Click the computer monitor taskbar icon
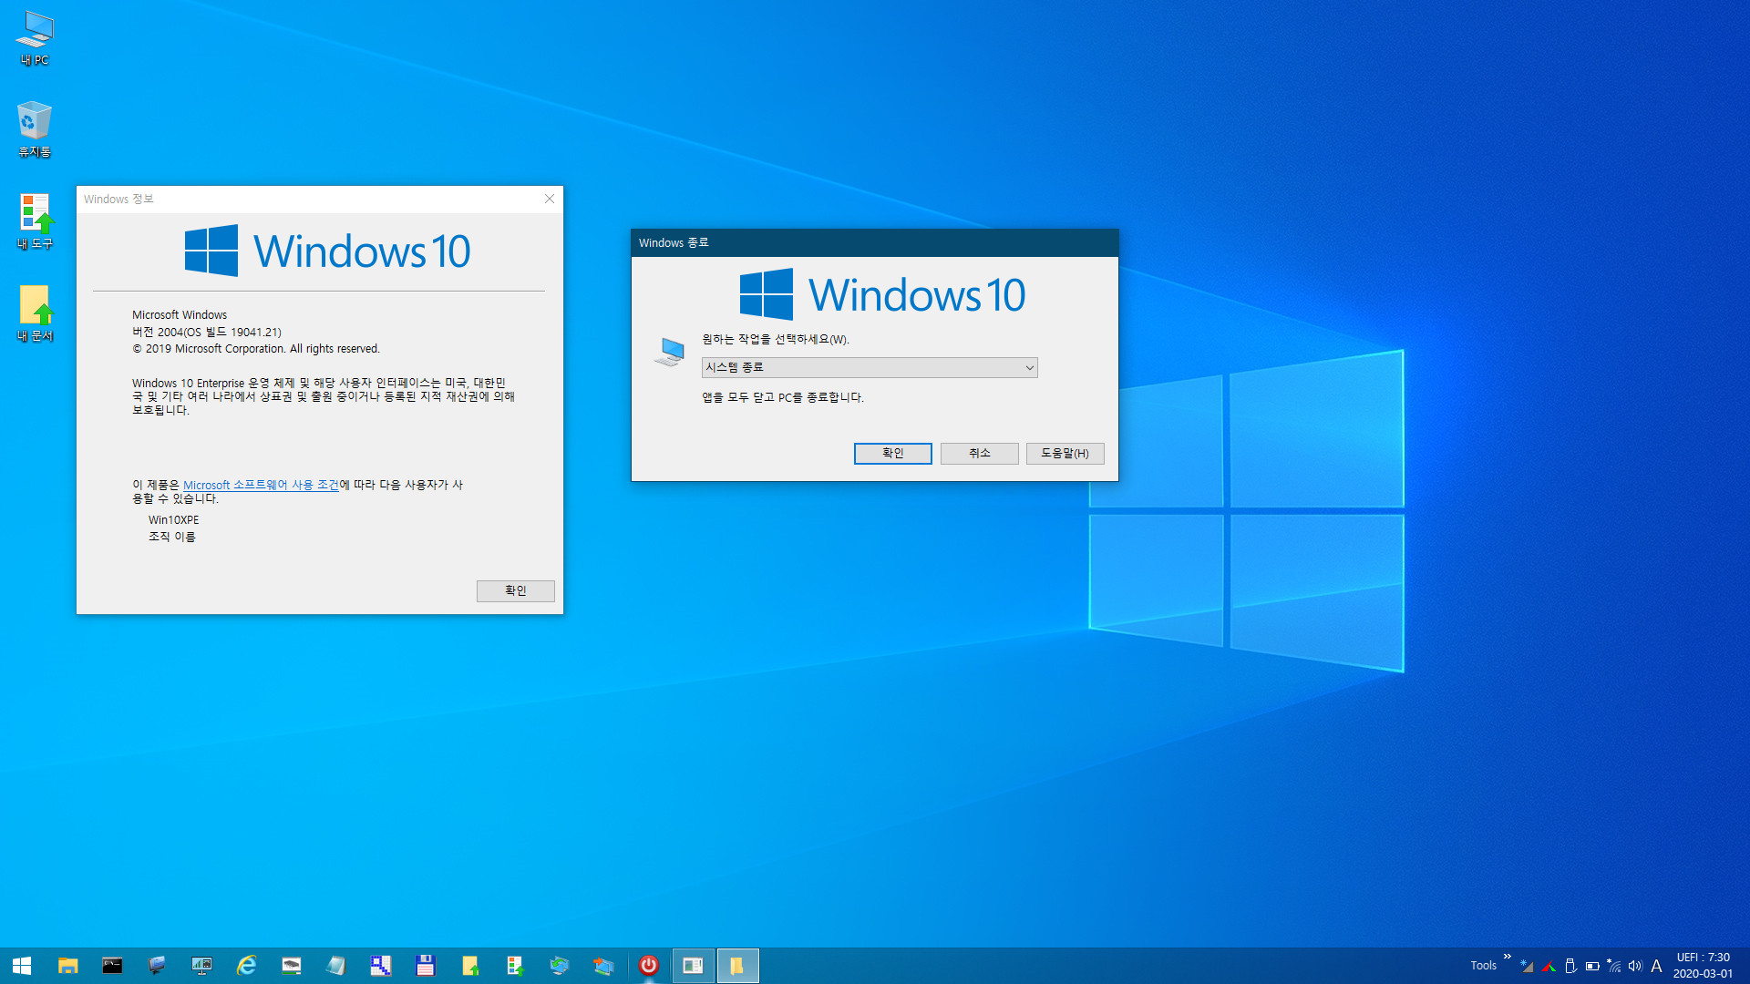This screenshot has height=984, width=1750. click(157, 966)
